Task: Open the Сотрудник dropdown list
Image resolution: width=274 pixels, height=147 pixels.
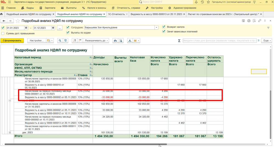Action: (x=156, y=28)
